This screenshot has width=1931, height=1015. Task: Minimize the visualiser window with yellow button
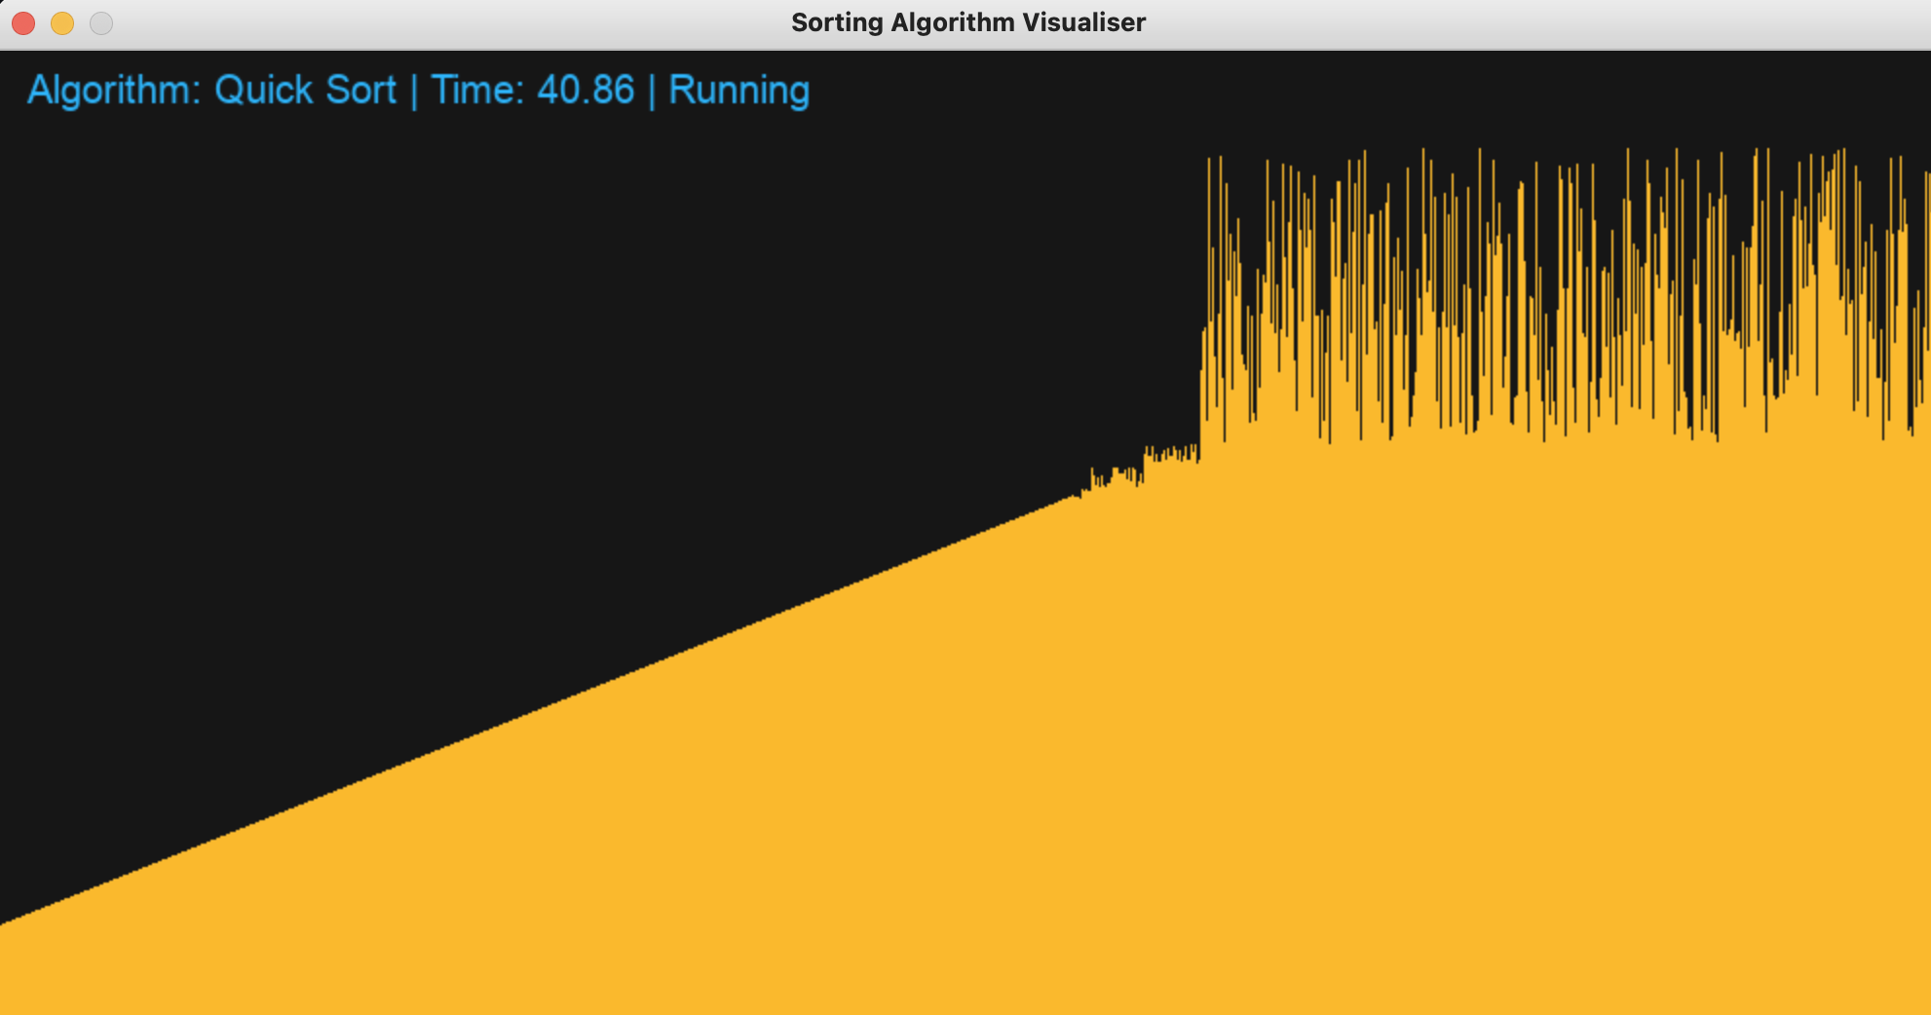62,23
